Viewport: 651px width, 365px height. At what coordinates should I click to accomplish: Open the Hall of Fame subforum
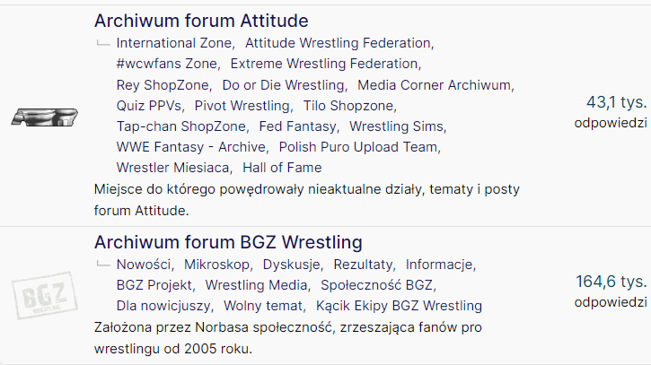282,168
